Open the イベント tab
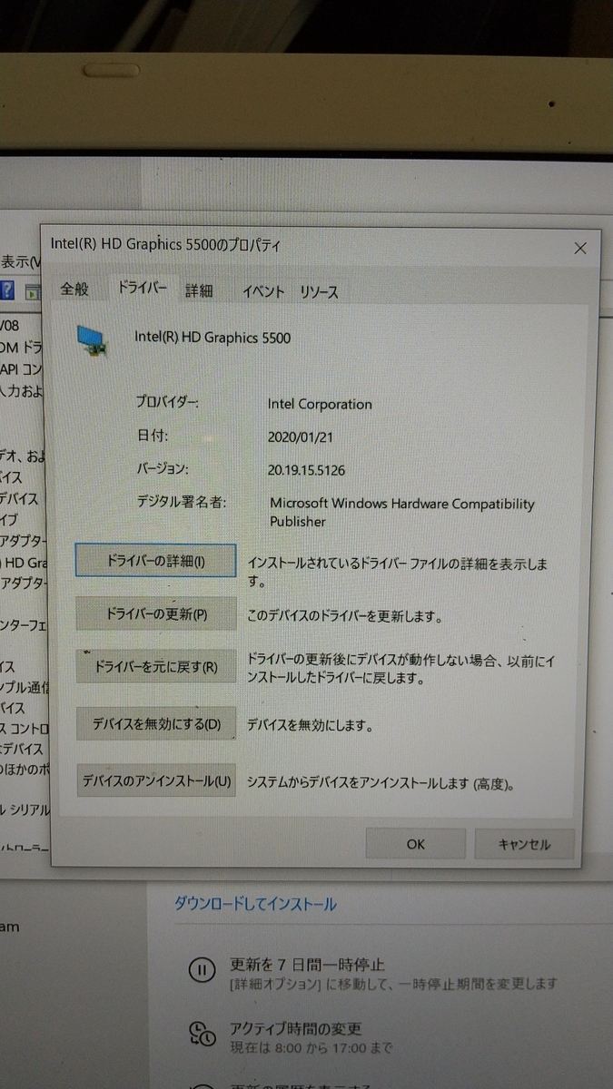This screenshot has width=613, height=1089. 263,291
